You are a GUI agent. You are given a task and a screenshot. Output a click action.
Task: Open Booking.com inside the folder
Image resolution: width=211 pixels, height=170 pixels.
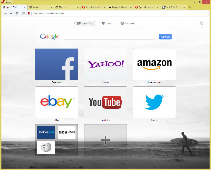(46, 132)
